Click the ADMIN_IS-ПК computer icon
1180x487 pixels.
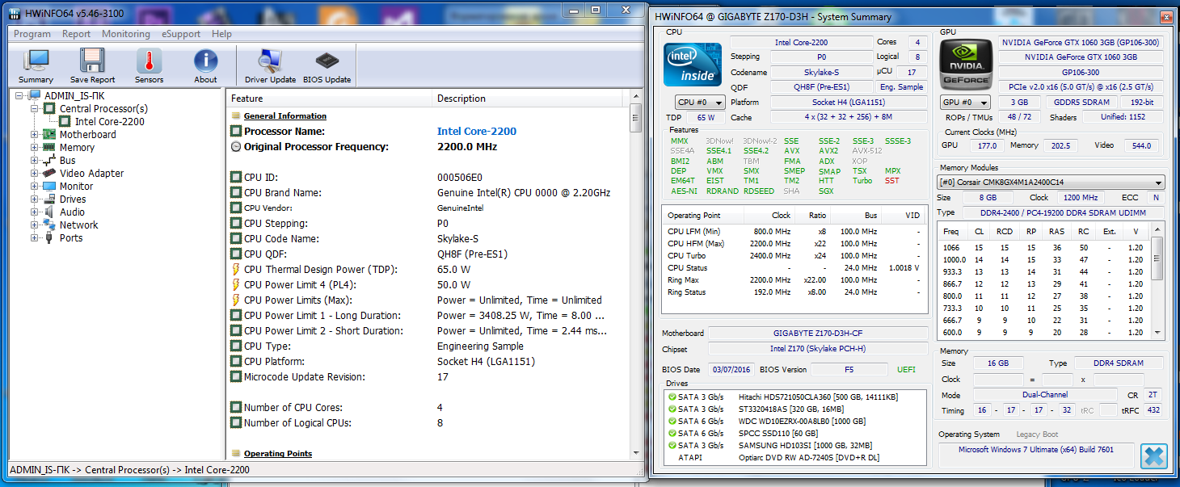click(34, 96)
